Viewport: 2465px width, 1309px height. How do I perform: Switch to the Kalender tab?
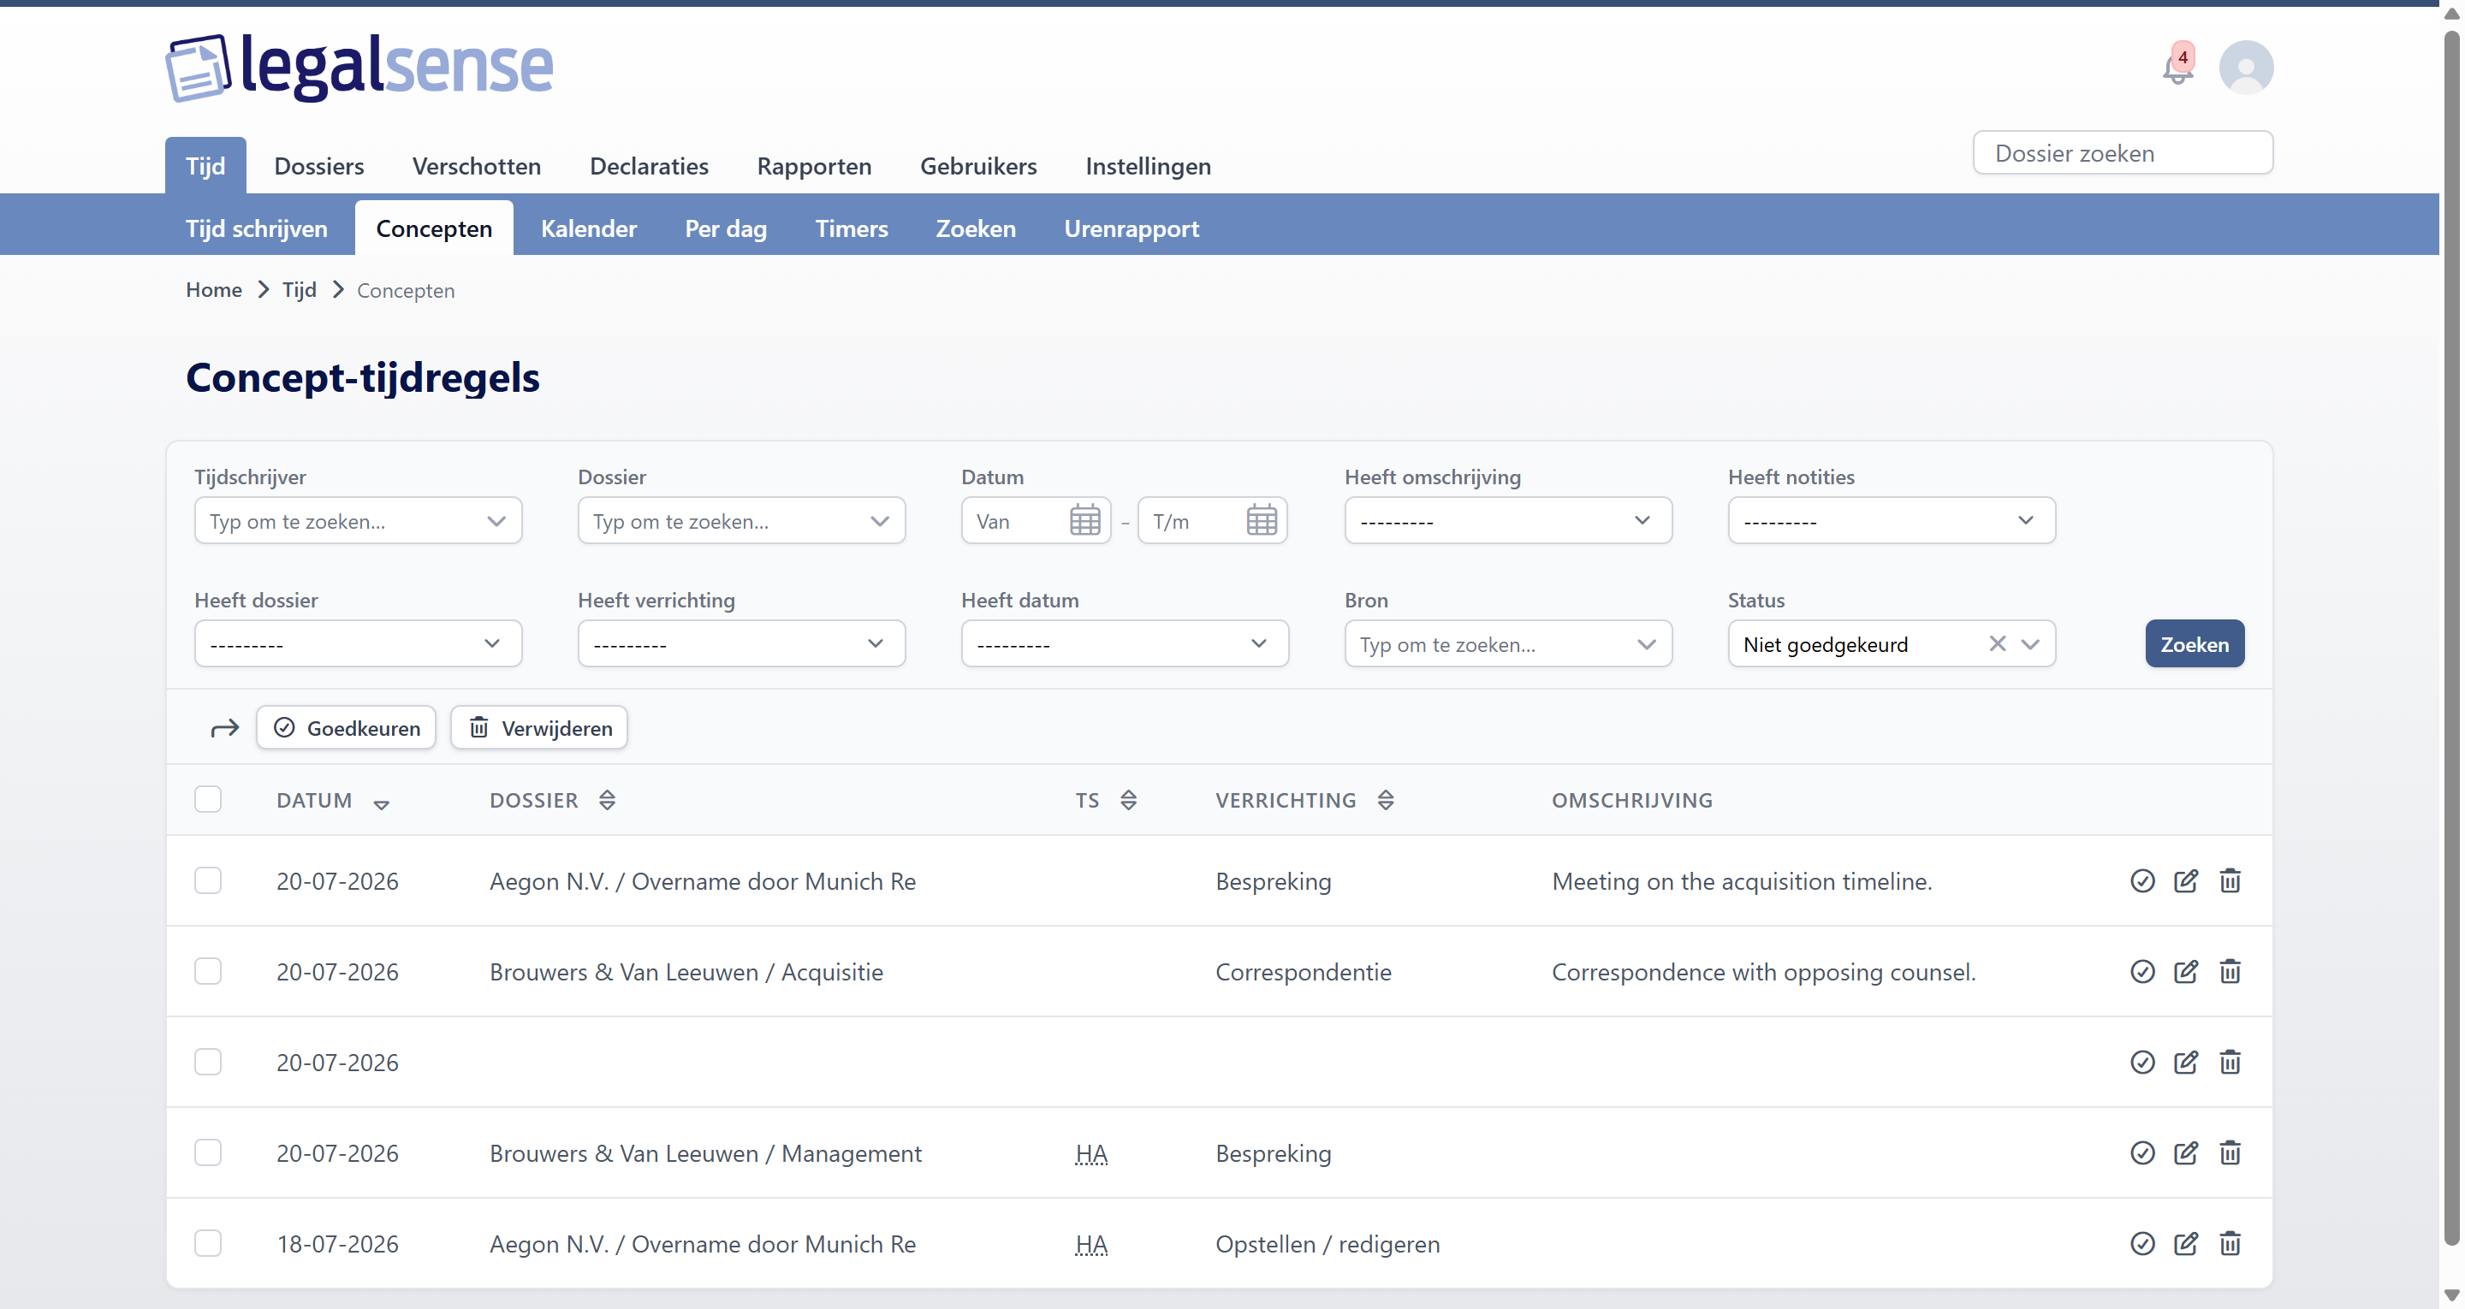pos(587,228)
